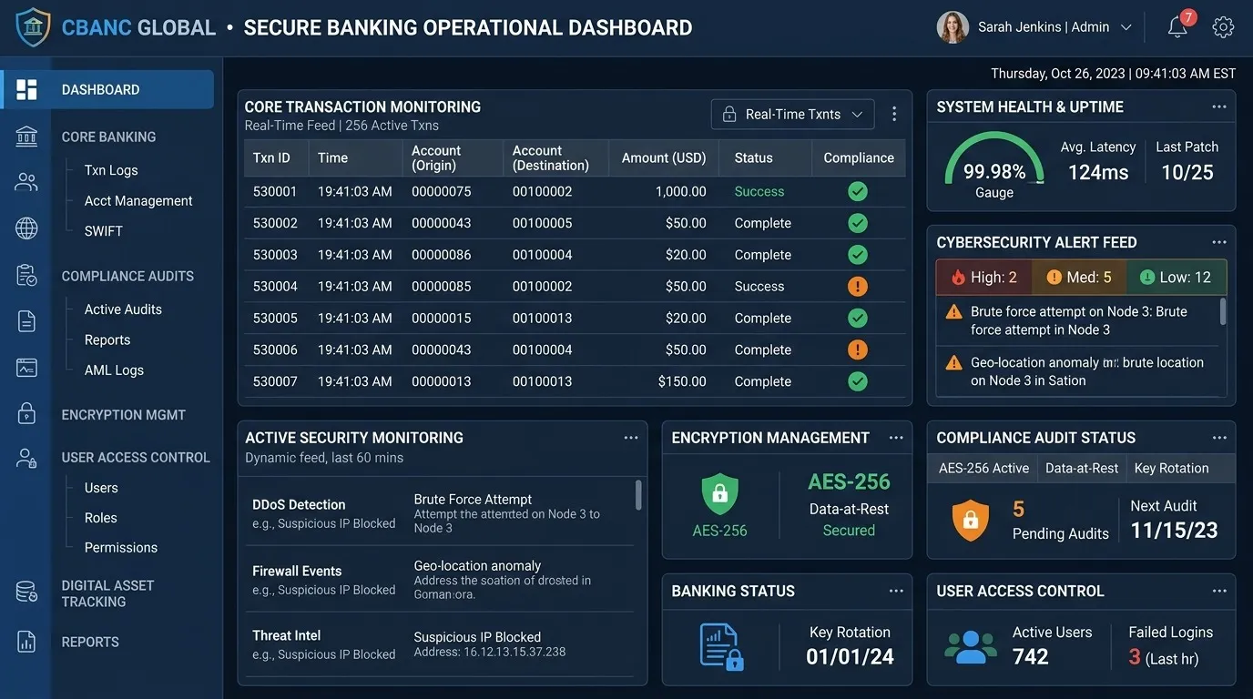This screenshot has height=699, width=1253.
Task: Click the digital asset database icon
Action: pyautogui.click(x=26, y=592)
